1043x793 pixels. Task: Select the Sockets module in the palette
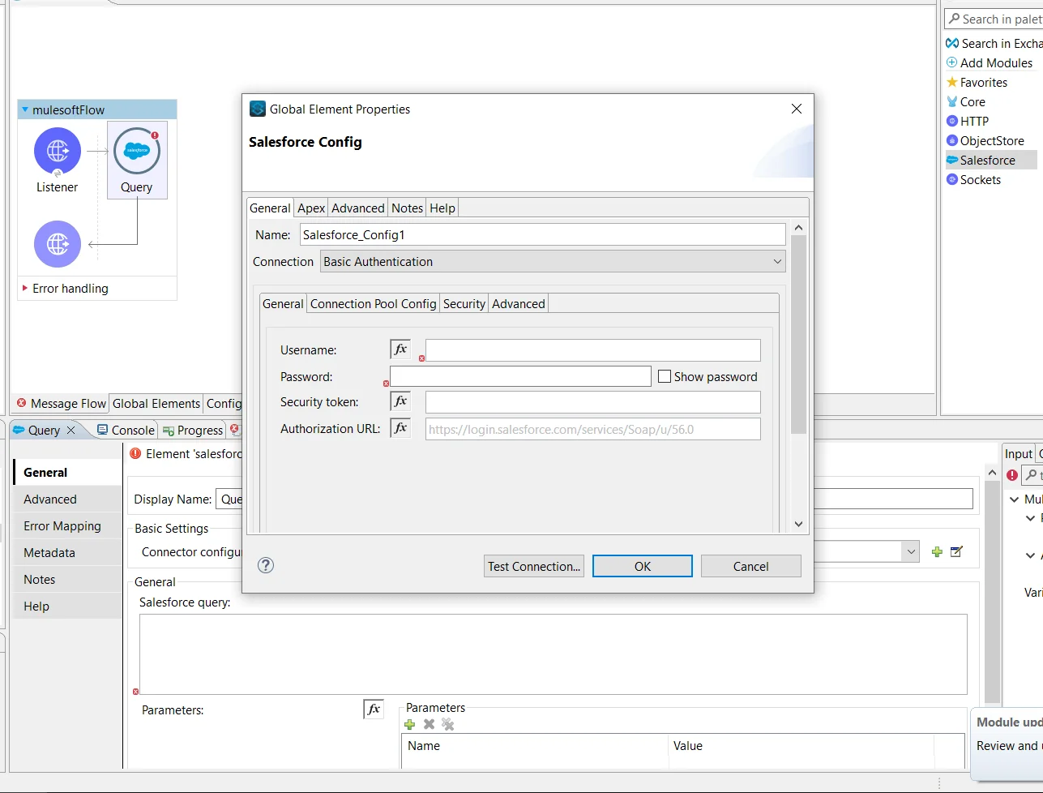coord(977,179)
